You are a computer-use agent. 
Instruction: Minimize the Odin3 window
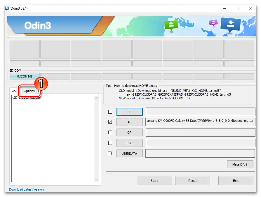[x=224, y=8]
